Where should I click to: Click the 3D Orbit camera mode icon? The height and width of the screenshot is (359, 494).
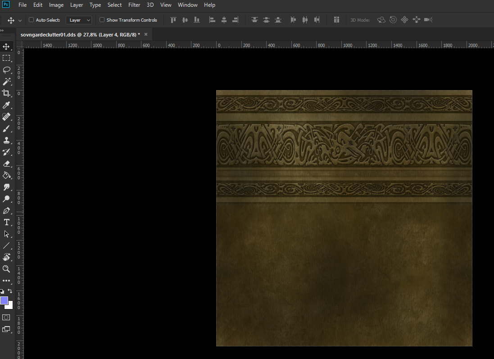[x=381, y=20]
